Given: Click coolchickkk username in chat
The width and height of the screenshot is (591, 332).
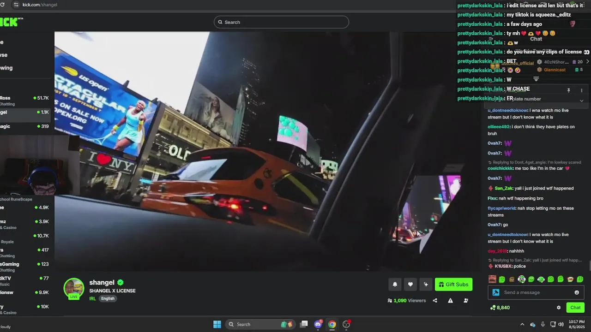Looking at the screenshot, I should pyautogui.click(x=501, y=168).
